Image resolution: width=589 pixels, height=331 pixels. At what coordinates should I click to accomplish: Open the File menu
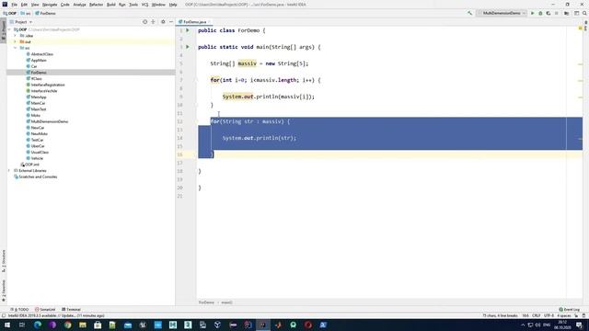pyautogui.click(x=15, y=5)
